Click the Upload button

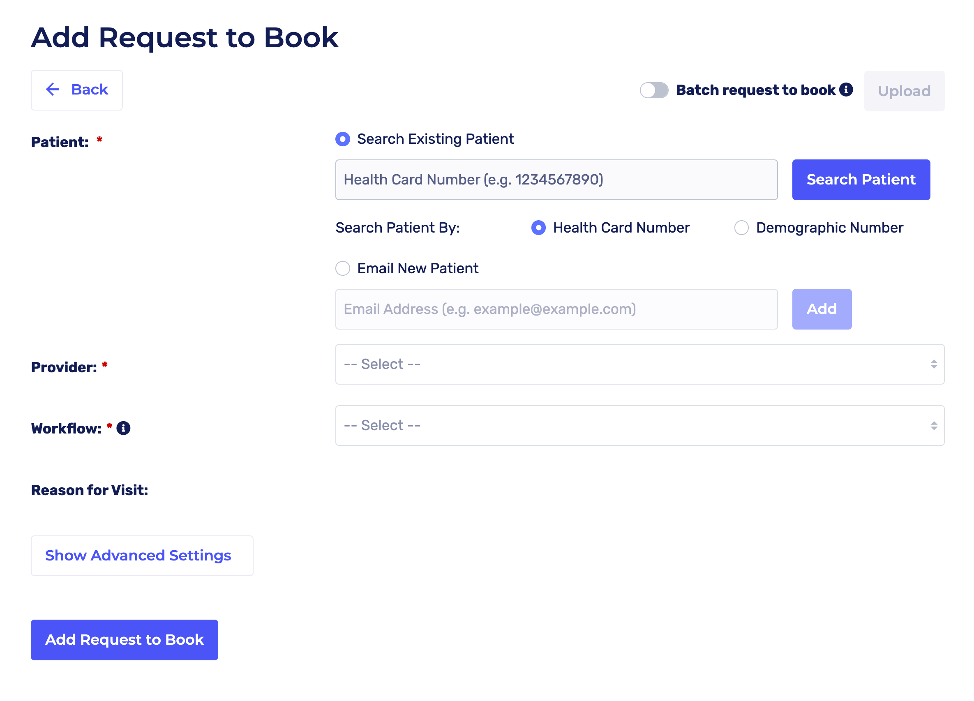coord(904,91)
